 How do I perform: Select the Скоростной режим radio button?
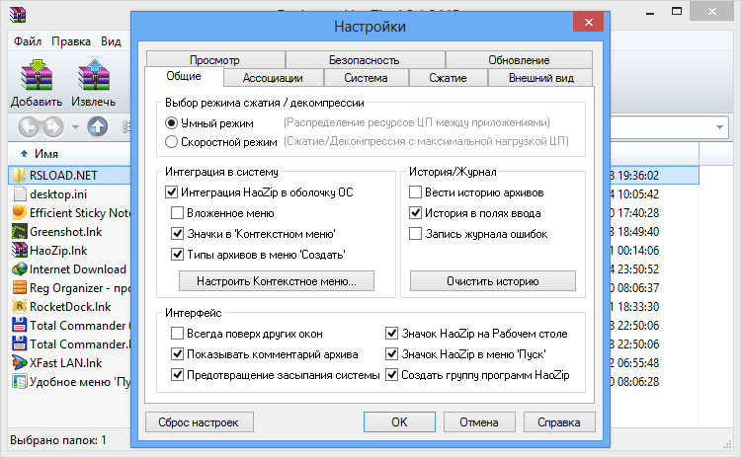(171, 142)
